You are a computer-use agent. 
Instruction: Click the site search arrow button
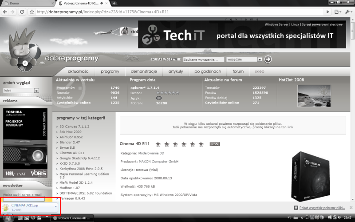point(268,59)
